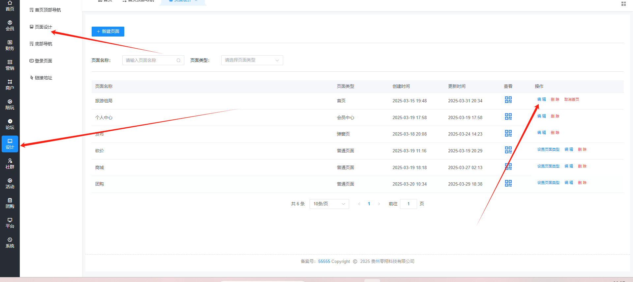This screenshot has width=633, height=282.
Task: Open 链接地址 submenu item
Action: click(x=43, y=78)
